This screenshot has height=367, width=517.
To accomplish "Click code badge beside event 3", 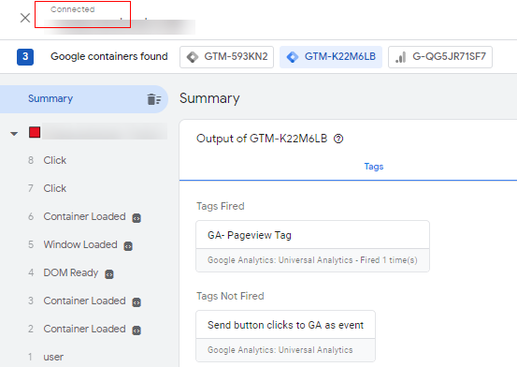I will [136, 302].
